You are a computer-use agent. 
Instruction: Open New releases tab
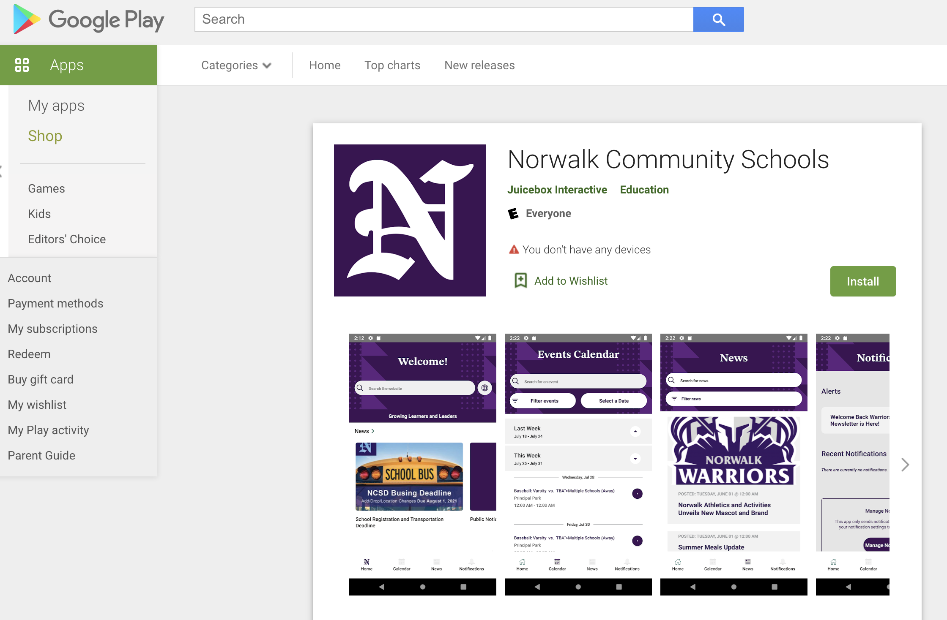tap(479, 65)
